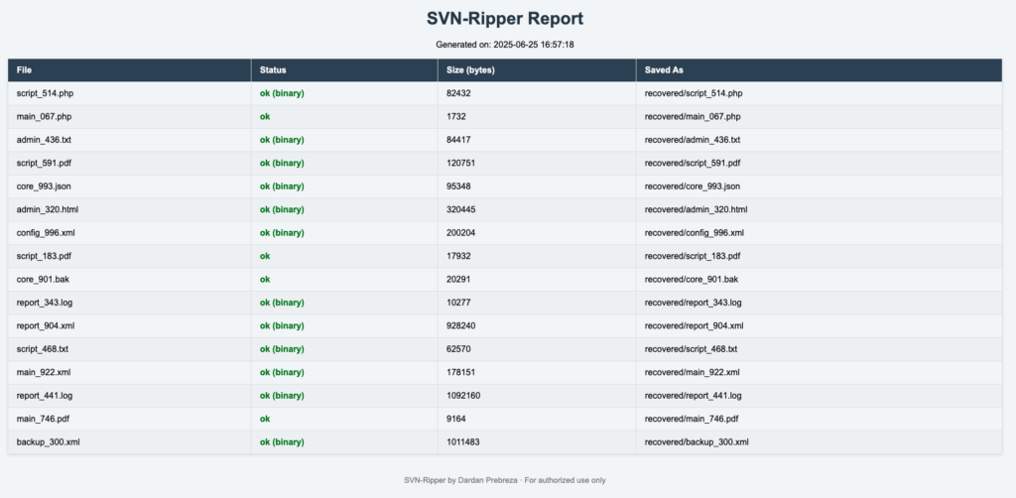Click saved path recovered/main_746.pdf

pos(692,419)
